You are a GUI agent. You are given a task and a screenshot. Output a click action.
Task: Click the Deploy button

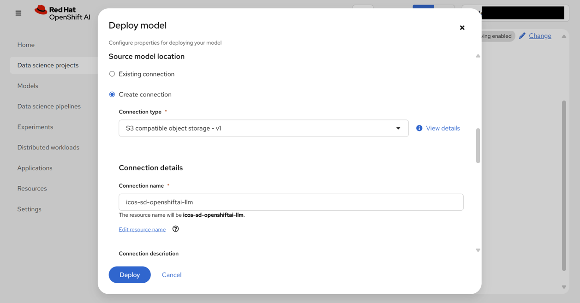coord(130,275)
